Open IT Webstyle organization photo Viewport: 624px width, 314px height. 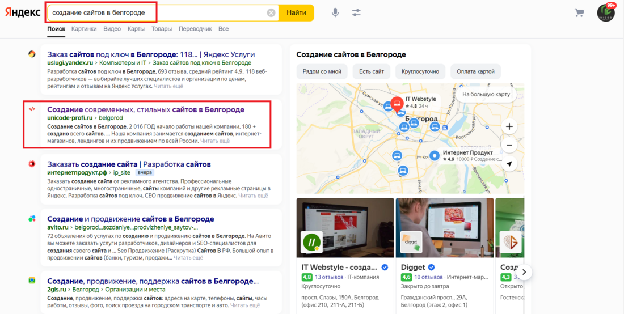[x=345, y=228]
